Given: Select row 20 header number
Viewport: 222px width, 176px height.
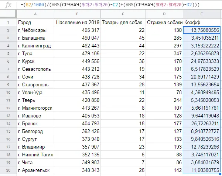Looking at the screenshot, I should [8, 170].
